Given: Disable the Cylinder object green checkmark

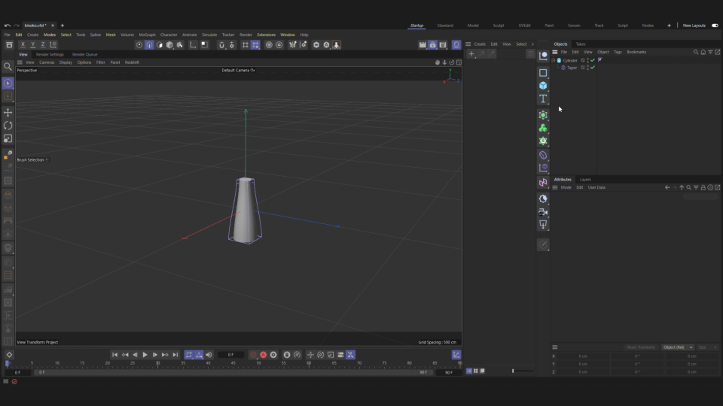Looking at the screenshot, I should [x=593, y=60].
